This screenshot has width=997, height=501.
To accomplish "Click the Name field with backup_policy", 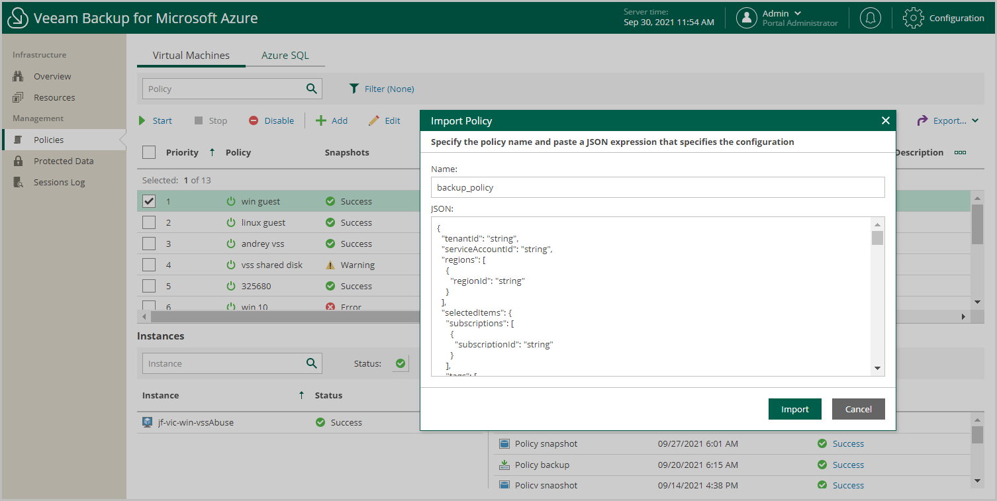I will click(x=657, y=187).
